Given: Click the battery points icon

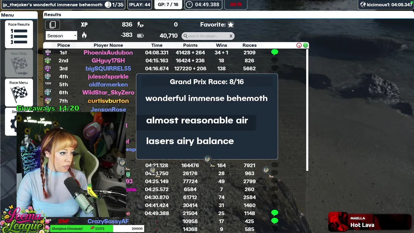Looking at the screenshot, I should point(140,36).
